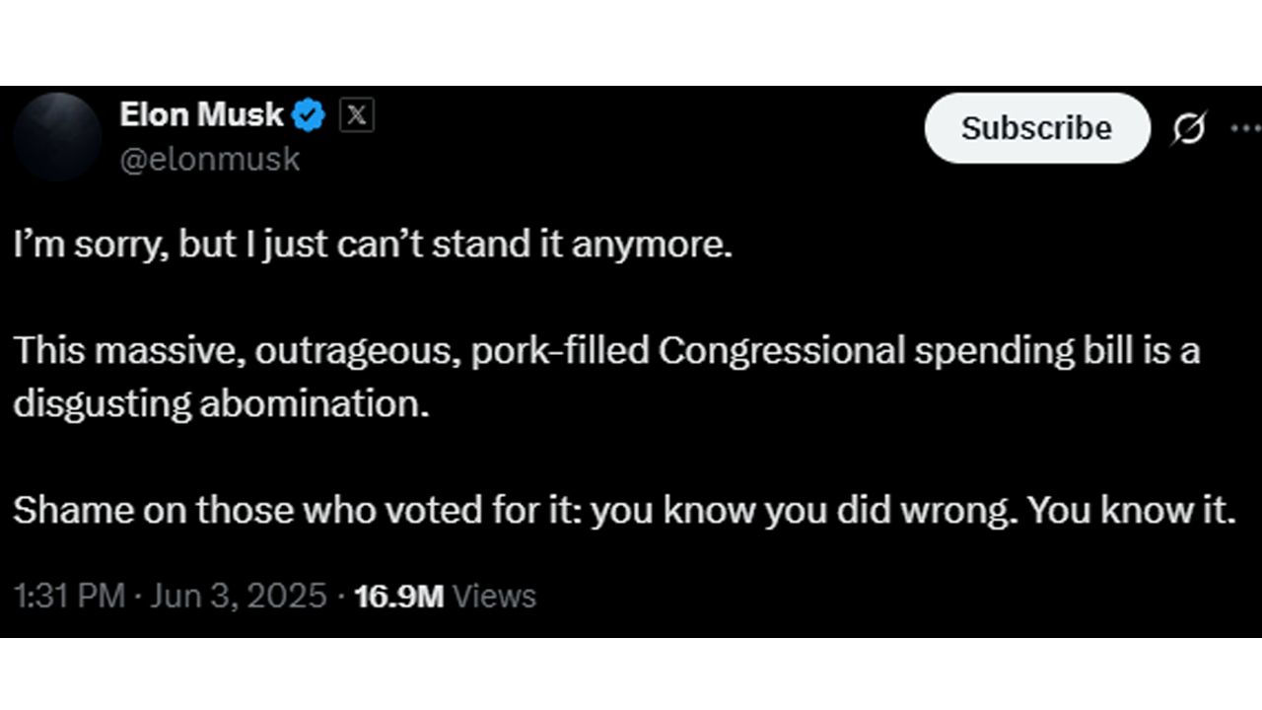This screenshot has height=710, width=1262.
Task: Click the word "pork-filled" in the post
Action: pyautogui.click(x=560, y=352)
